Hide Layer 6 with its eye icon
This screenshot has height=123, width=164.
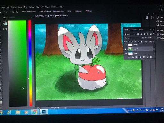pos(126,49)
